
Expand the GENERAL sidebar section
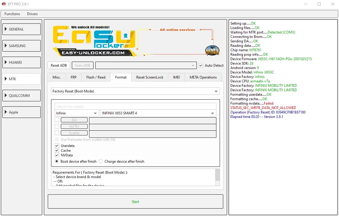click(x=21, y=29)
